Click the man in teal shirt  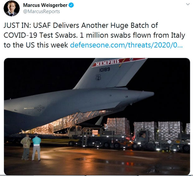(36, 147)
